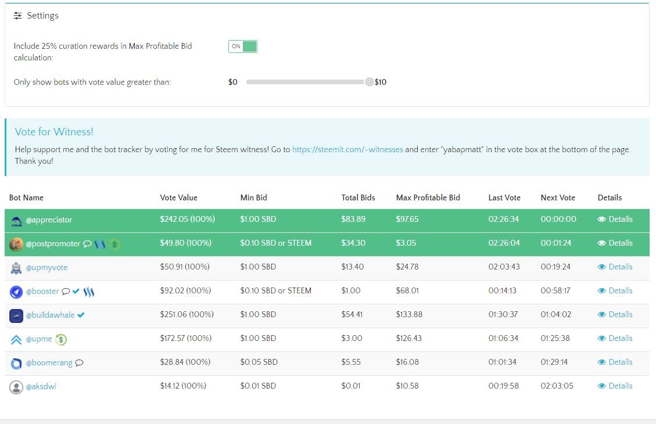
Task: Click the verified checkmark beside @buildawhale
Action: coord(81,315)
